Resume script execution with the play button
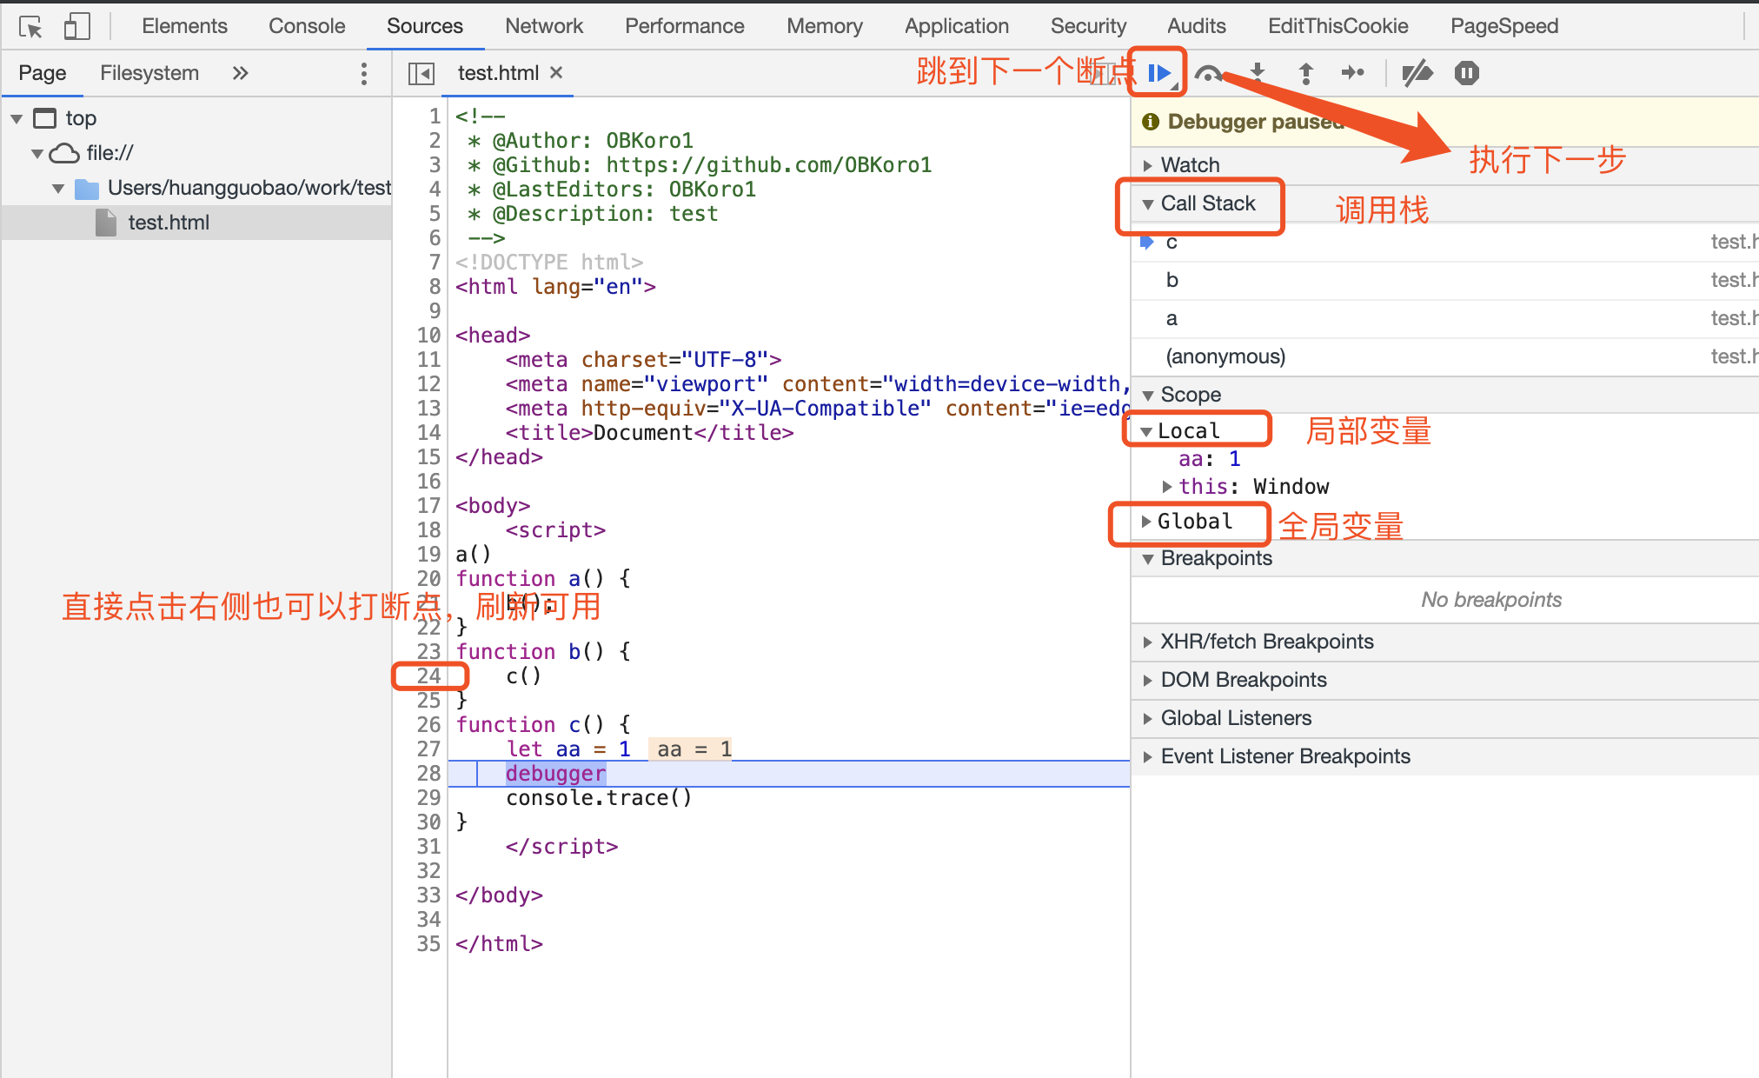The width and height of the screenshot is (1759, 1078). tap(1159, 73)
